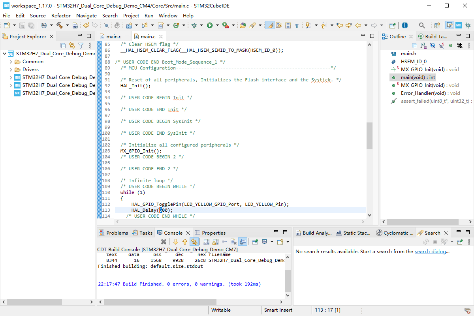Click the binary 010 toolbar icon
Screen dimensions: 474x316
[x=75, y=25]
